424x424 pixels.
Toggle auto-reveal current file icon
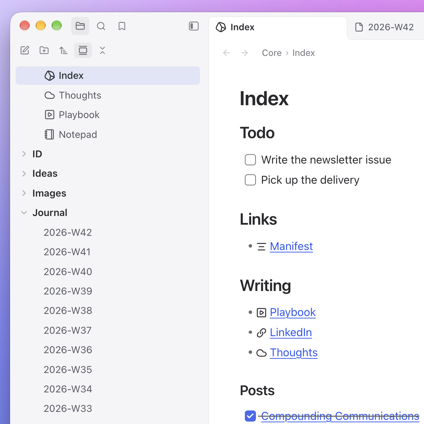(x=83, y=50)
